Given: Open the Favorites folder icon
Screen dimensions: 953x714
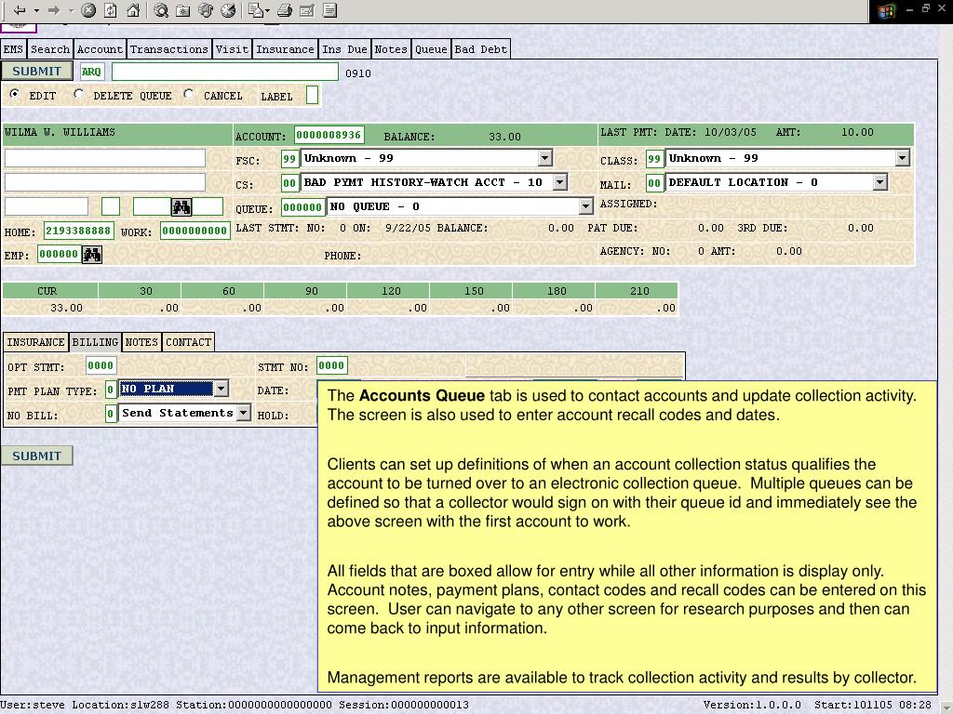Looking at the screenshot, I should pyautogui.click(x=183, y=10).
